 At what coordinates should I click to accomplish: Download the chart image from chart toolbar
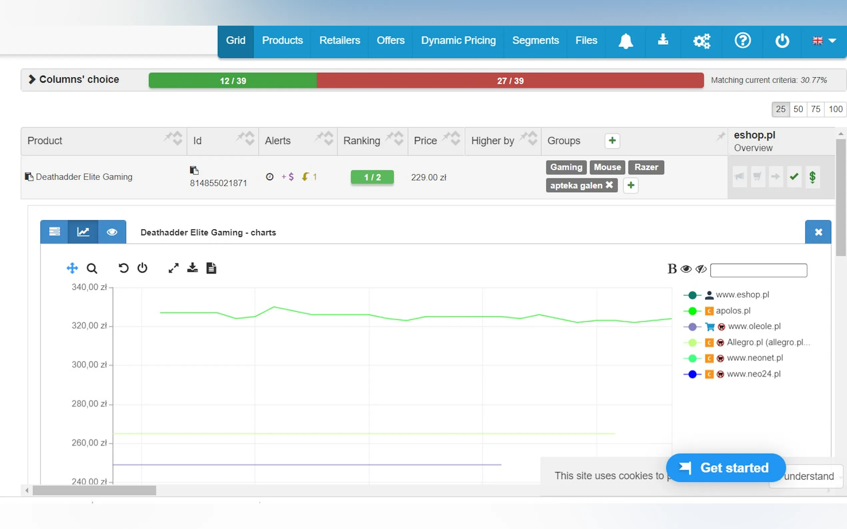point(192,268)
